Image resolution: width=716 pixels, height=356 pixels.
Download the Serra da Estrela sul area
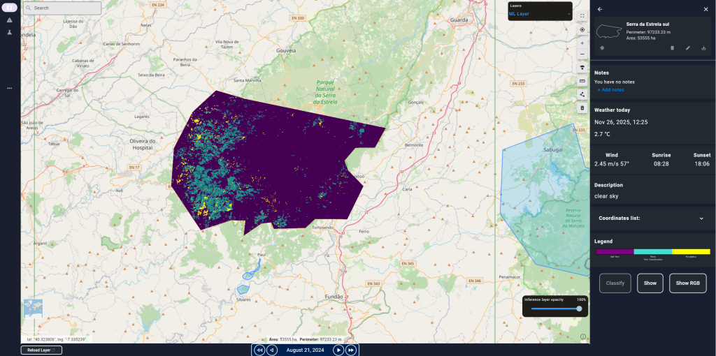(703, 48)
